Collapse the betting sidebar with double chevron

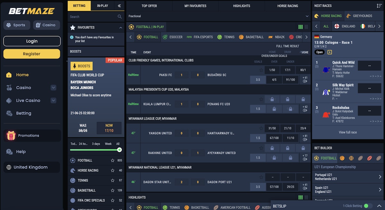[x=119, y=6]
